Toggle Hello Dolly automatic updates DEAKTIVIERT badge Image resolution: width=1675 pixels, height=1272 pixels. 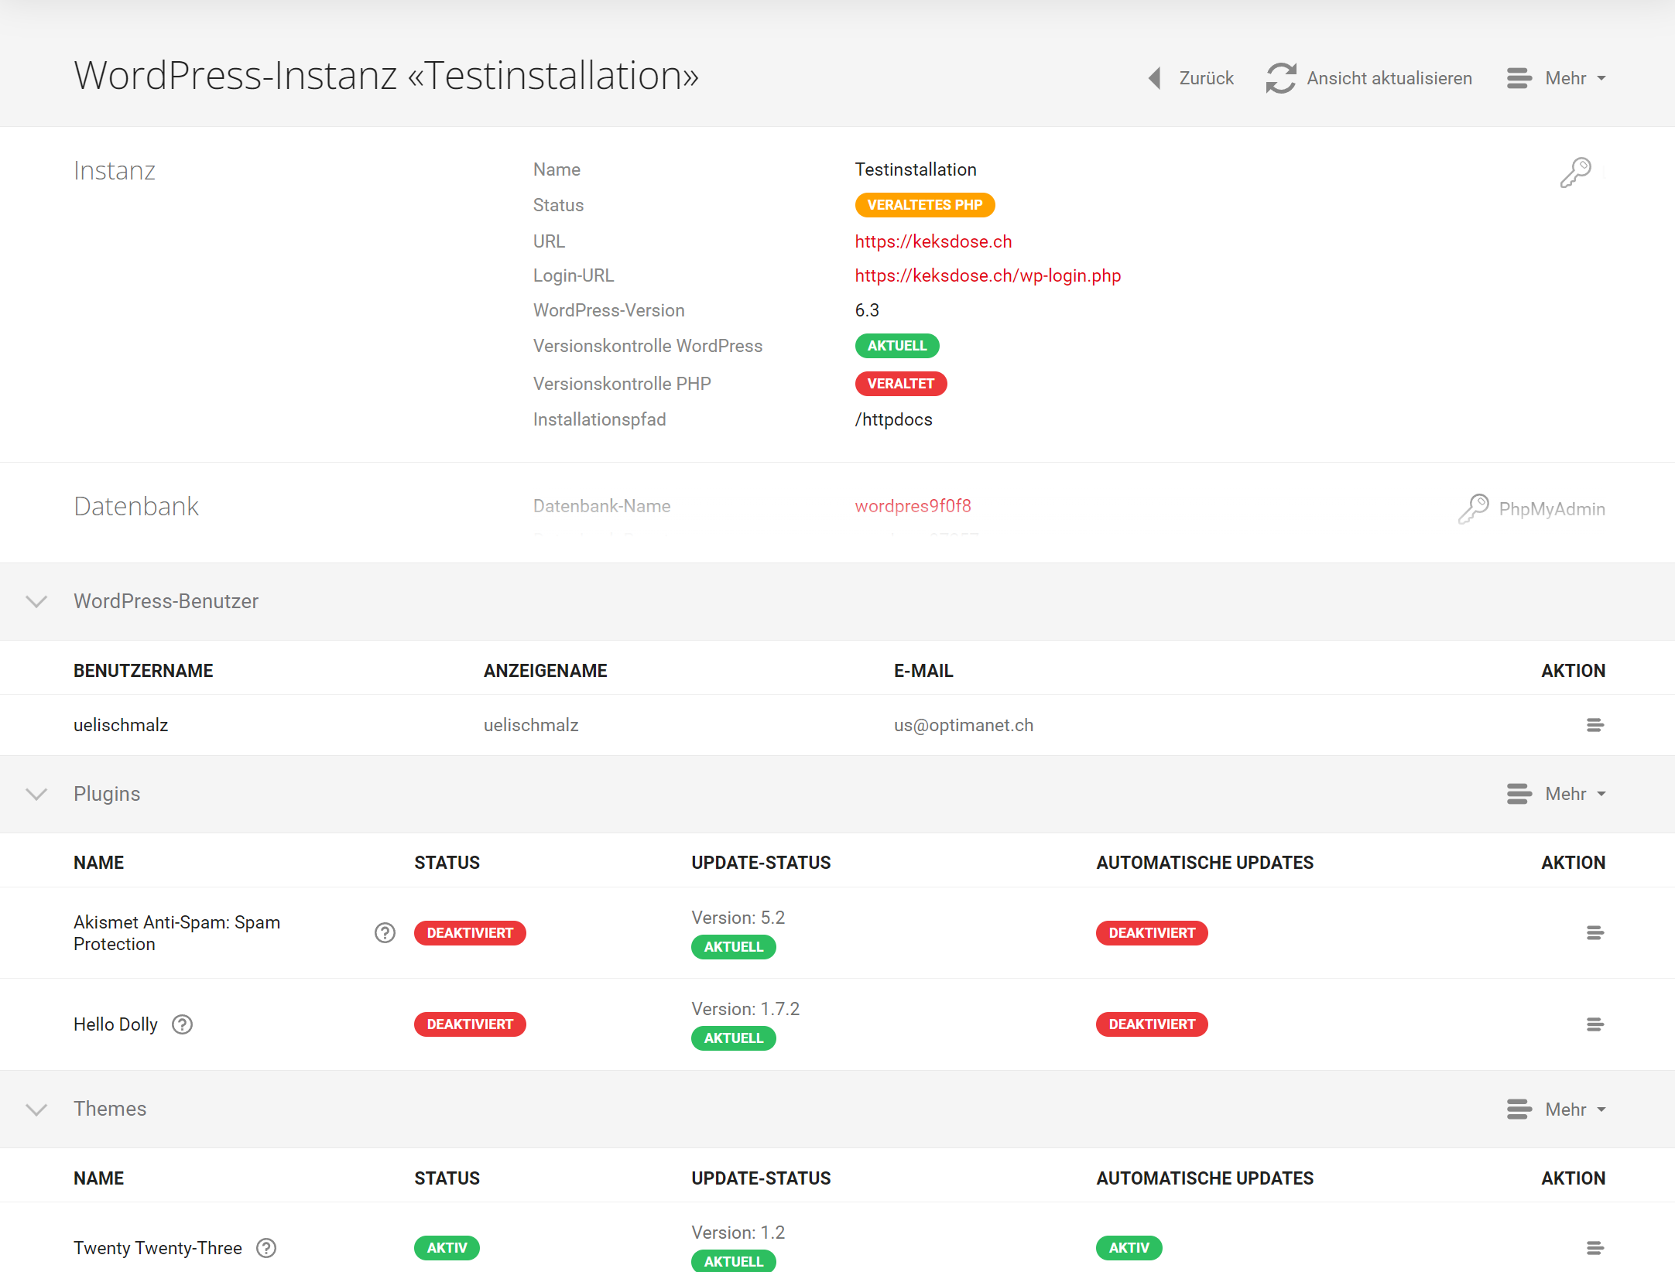pos(1152,1024)
